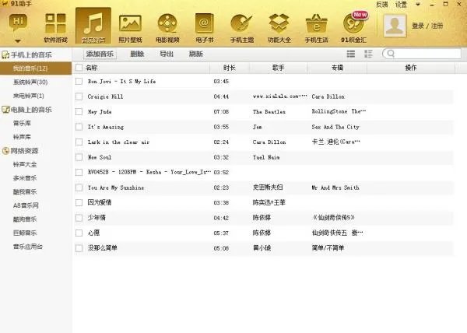Open 91积金汇 New badge icon
The image size is (467, 333).
354,28
